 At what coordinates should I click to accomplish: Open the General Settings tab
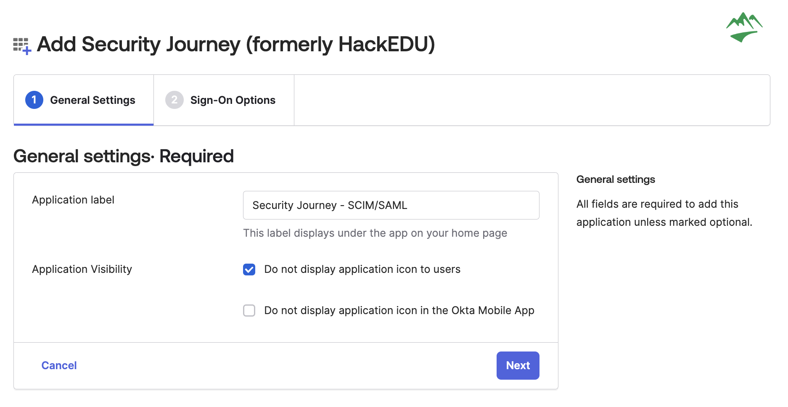click(x=84, y=100)
